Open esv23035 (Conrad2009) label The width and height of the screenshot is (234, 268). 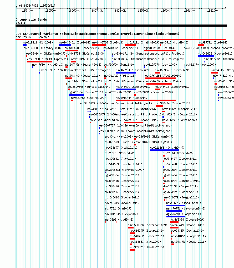tap(188, 231)
